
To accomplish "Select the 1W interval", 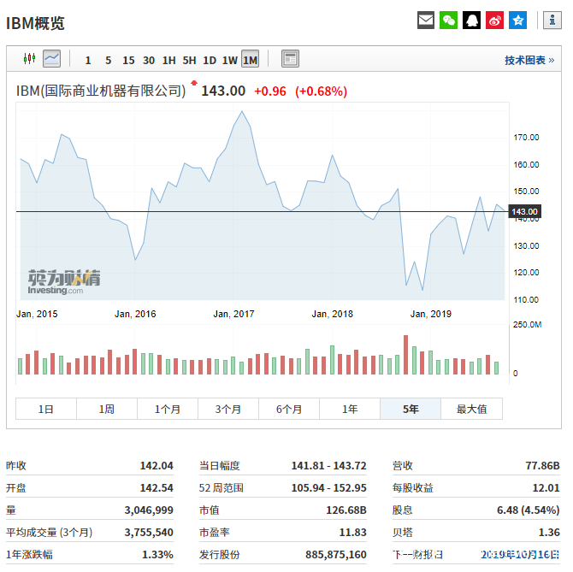I will click(230, 60).
